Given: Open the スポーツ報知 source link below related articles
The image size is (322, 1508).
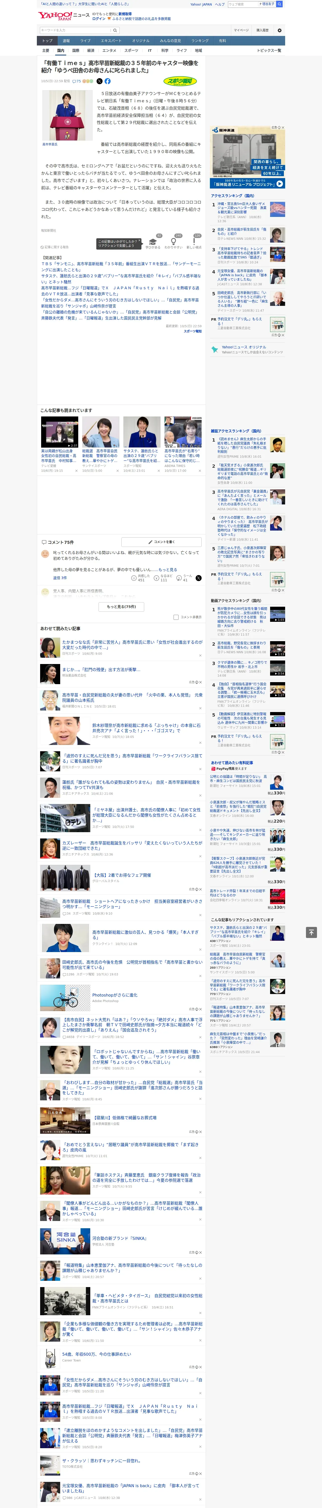Looking at the screenshot, I should [x=192, y=331].
